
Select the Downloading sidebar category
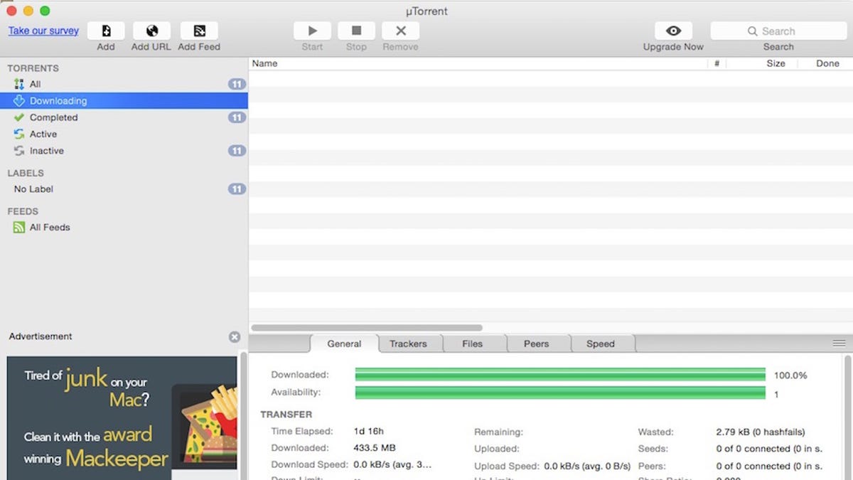pos(124,101)
